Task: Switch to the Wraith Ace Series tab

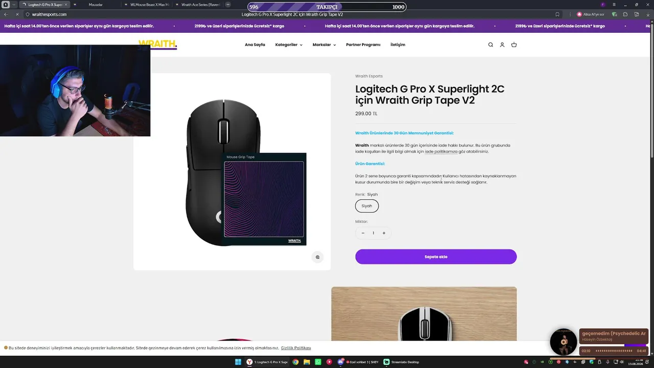Action: (x=197, y=5)
